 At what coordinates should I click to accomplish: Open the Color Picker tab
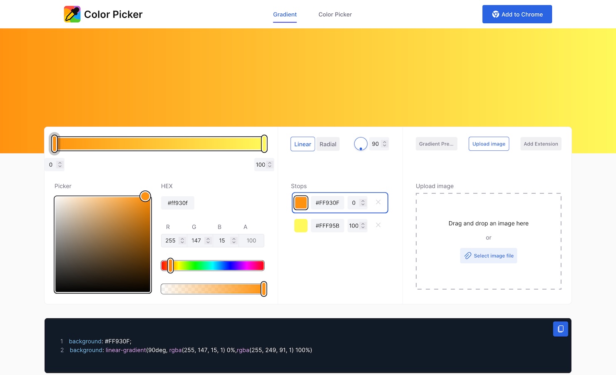[x=335, y=15]
